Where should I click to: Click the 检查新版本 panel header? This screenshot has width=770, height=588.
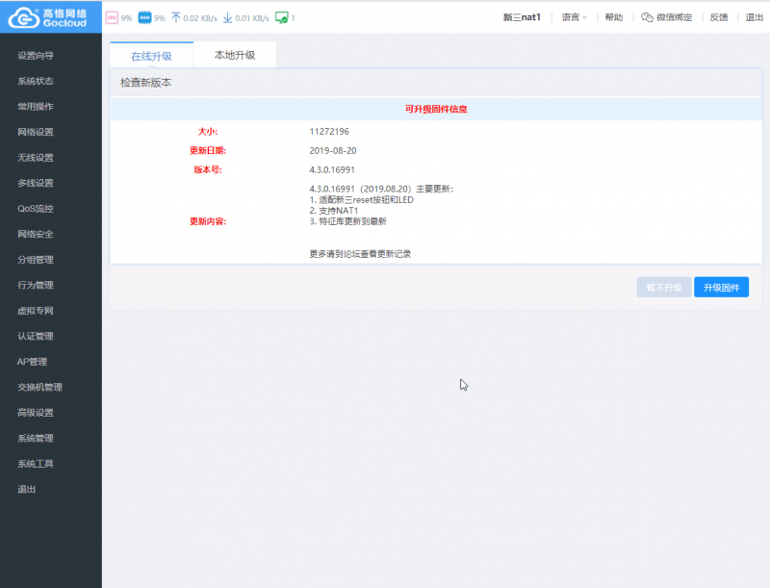tap(436, 83)
